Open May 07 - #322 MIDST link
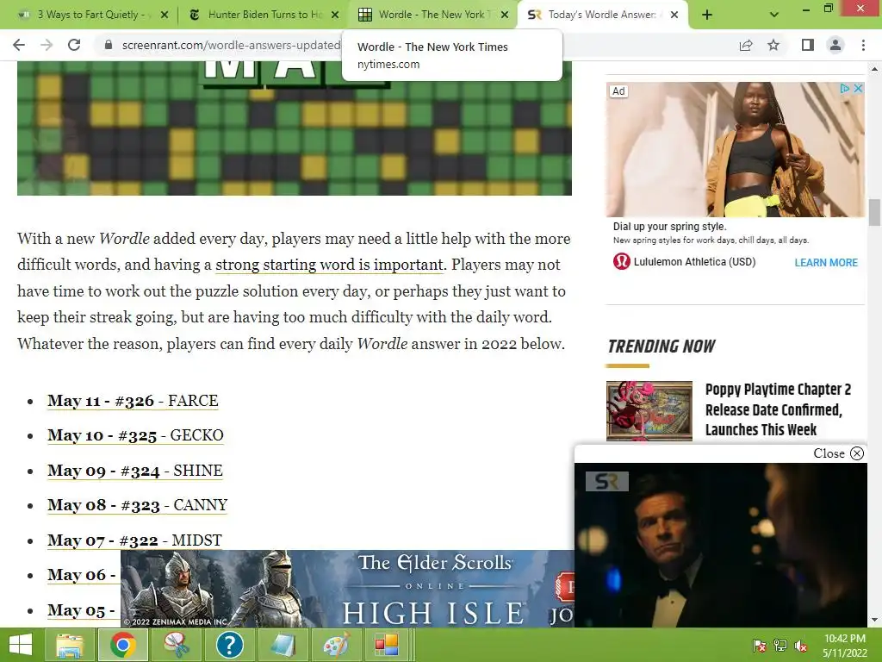 134,540
